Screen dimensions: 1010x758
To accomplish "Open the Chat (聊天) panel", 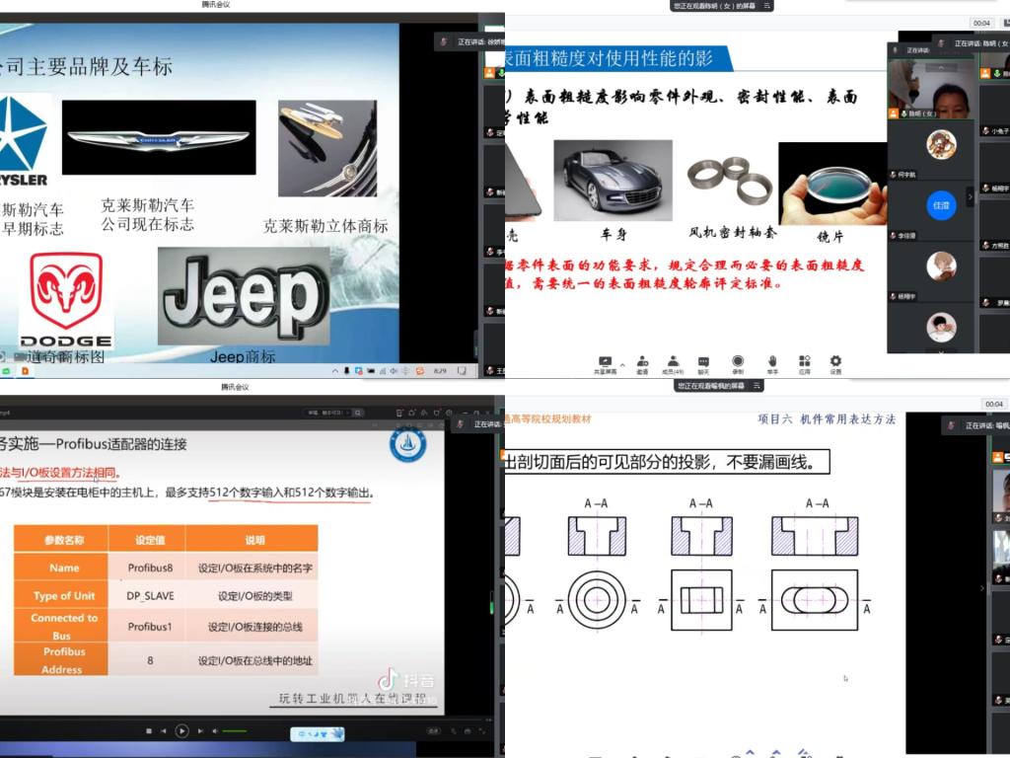I will pos(703,361).
